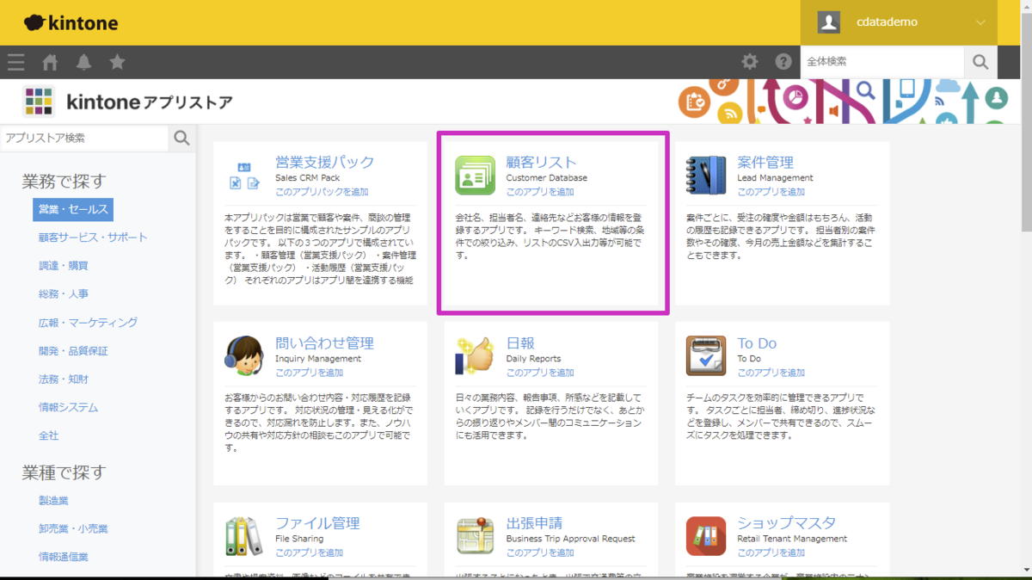Click the To Do checklist icon
This screenshot has width=1032, height=580.
[x=706, y=356]
